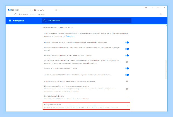The width and height of the screenshot is (173, 117).
Task: Open Настройки контента
Action: click(x=86, y=106)
